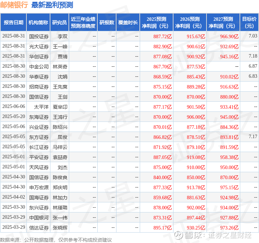Click analyst name 王剑
The height and width of the screenshot is (243, 259).
click(x=63, y=97)
